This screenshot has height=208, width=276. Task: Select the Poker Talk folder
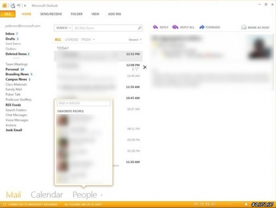tap(13, 94)
